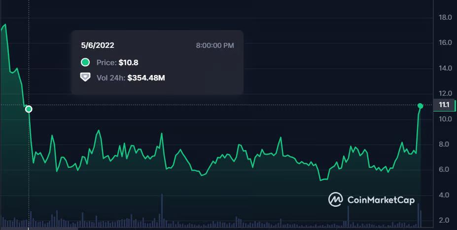
Task: Click the tall volume bar below CoinMarketCap logo
Action: click(348, 217)
